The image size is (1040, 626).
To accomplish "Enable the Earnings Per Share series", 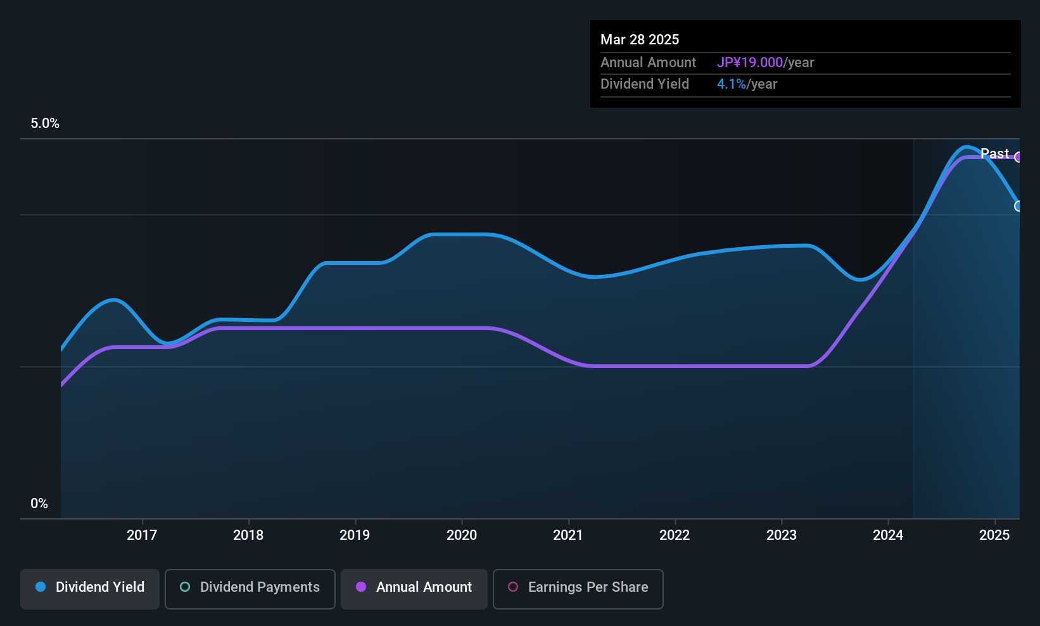I will pyautogui.click(x=578, y=589).
